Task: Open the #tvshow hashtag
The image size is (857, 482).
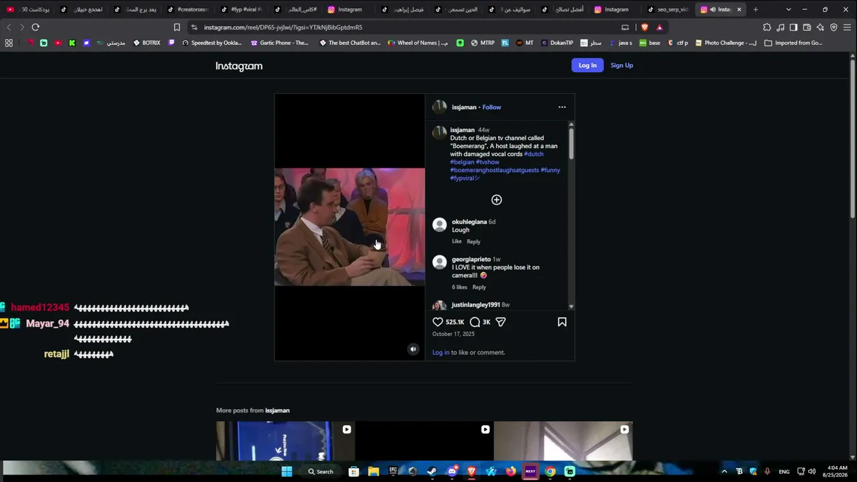Action: pyautogui.click(x=487, y=162)
